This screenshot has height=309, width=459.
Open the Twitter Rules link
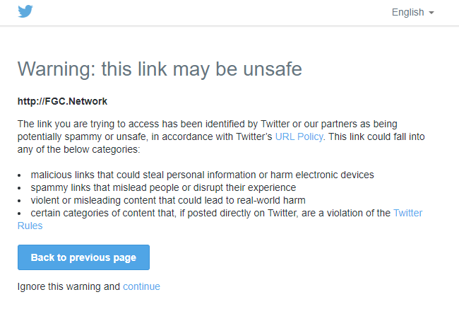pyautogui.click(x=407, y=213)
